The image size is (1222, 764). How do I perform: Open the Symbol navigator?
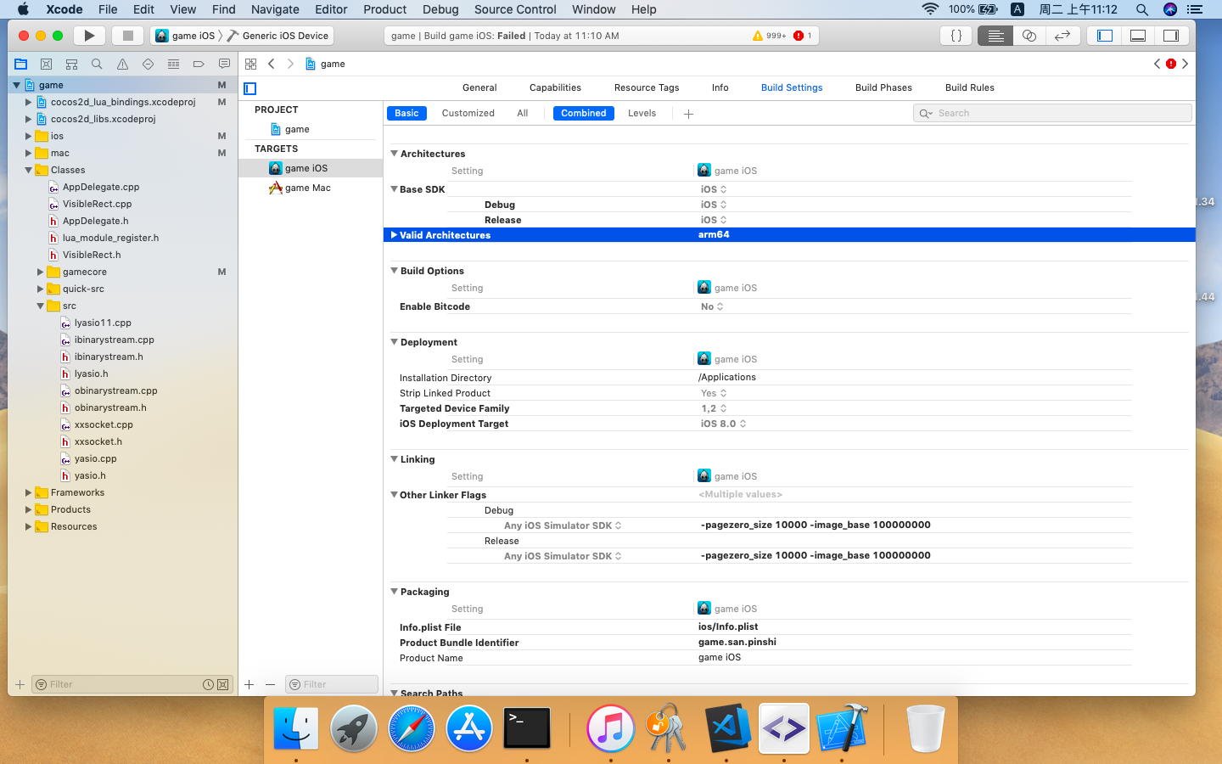click(x=72, y=64)
